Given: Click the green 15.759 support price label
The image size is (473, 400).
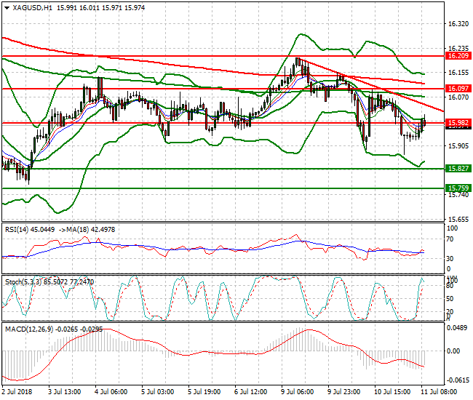Looking at the screenshot, I should 458,188.
